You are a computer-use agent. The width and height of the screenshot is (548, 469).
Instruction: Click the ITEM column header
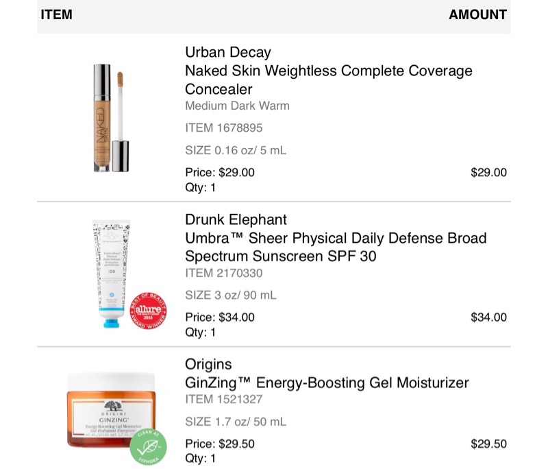[56, 14]
